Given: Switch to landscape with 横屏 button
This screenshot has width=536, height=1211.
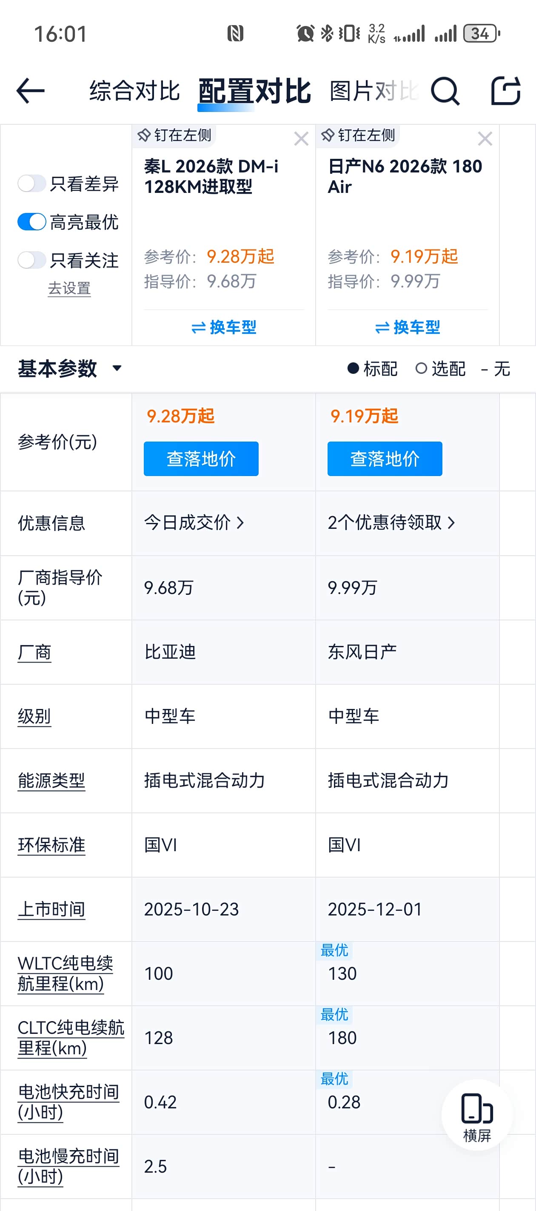Looking at the screenshot, I should [x=476, y=1115].
